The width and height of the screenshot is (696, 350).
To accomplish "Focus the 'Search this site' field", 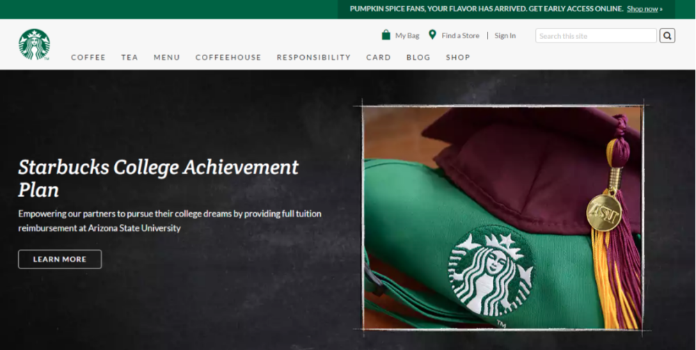I will coord(595,35).
